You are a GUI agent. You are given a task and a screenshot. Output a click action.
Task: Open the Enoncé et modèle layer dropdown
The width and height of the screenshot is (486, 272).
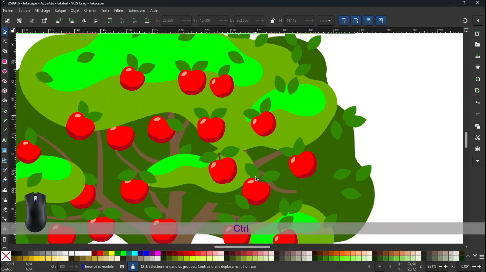click(x=99, y=267)
